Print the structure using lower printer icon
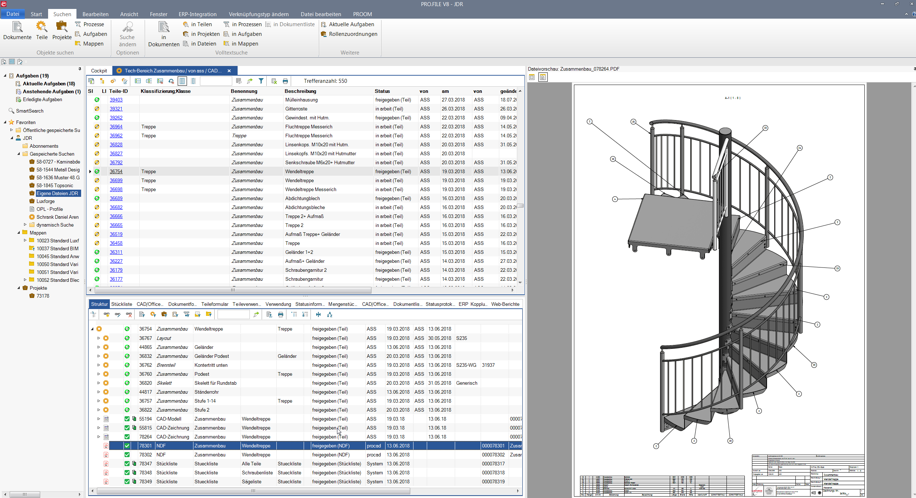 click(x=281, y=314)
